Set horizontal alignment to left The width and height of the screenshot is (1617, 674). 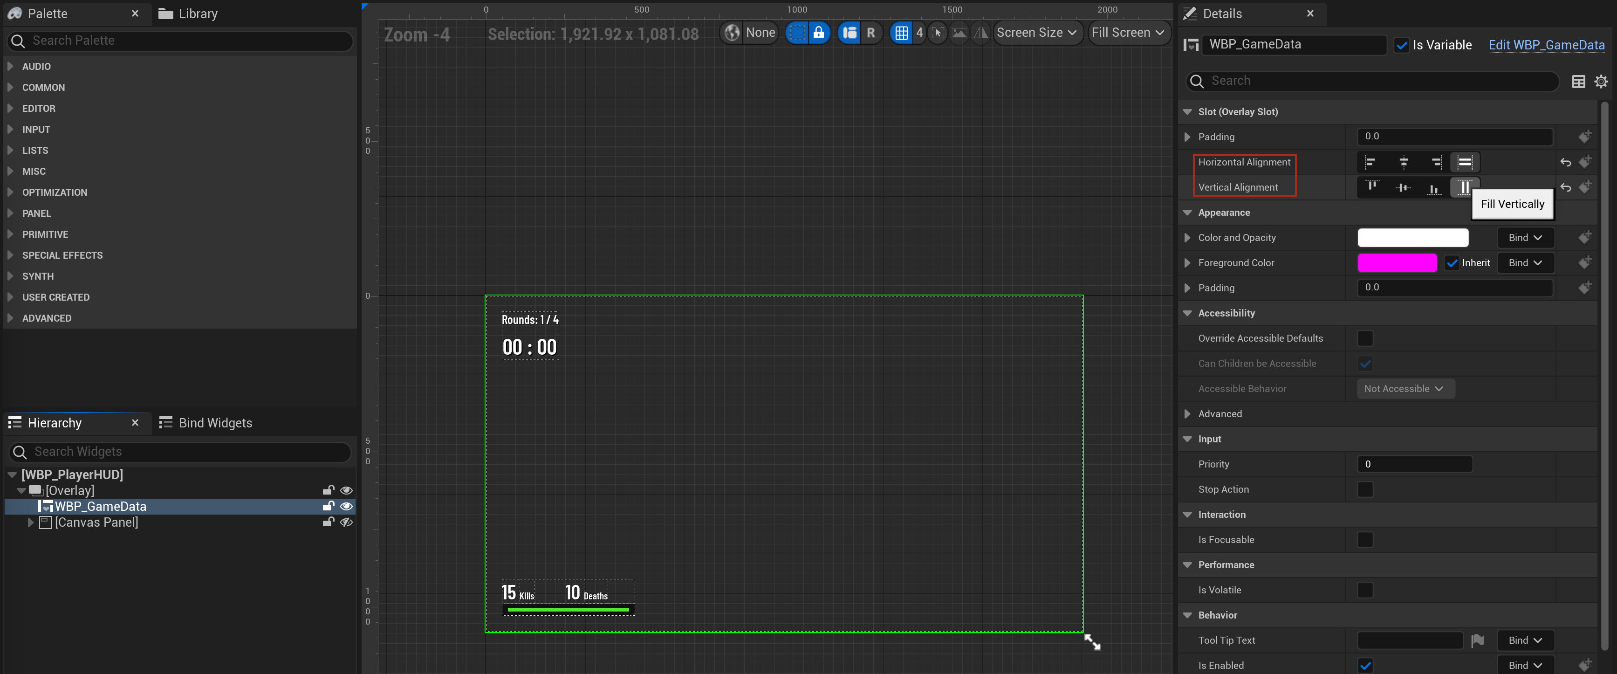1371,162
